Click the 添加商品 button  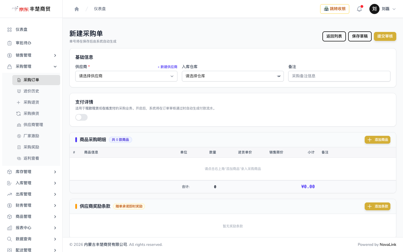click(x=378, y=140)
